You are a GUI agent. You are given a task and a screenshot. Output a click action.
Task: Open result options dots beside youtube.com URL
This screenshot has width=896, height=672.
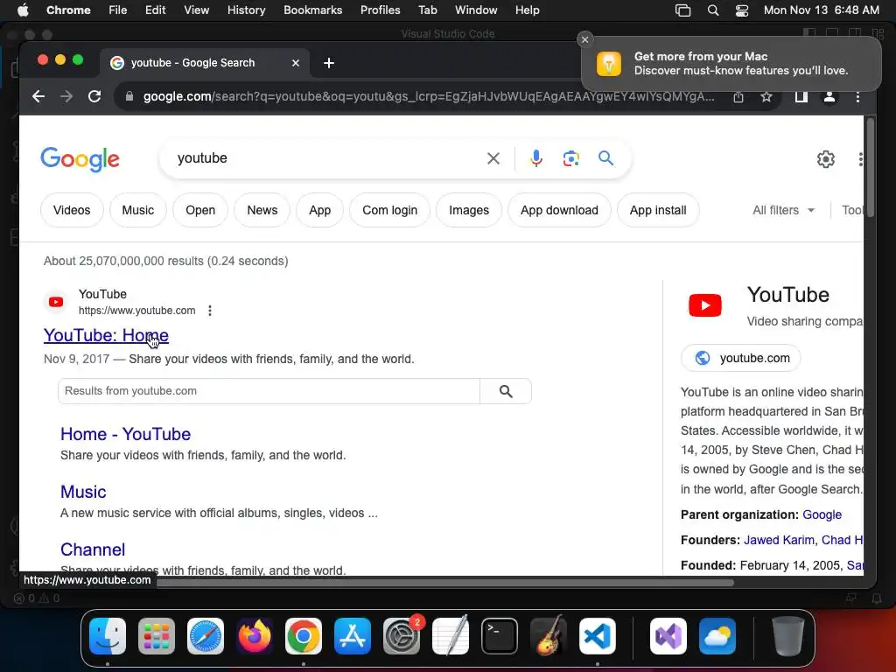pos(210,311)
